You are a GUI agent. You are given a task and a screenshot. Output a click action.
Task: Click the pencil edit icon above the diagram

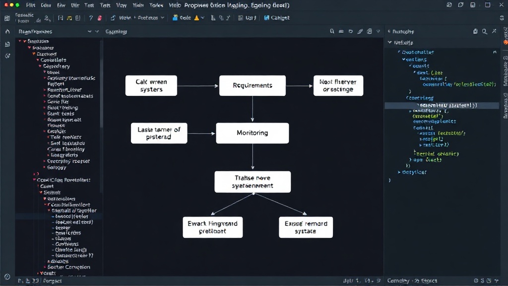360,31
